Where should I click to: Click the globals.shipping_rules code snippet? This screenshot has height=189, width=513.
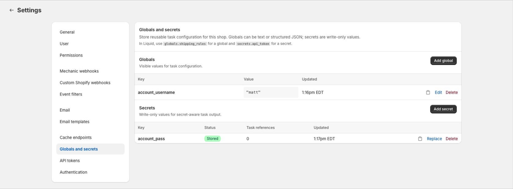185,44
